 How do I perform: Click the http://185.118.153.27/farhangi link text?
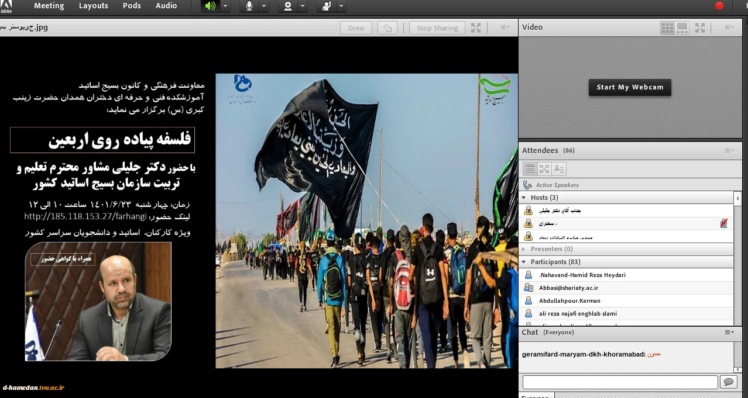pos(85,216)
